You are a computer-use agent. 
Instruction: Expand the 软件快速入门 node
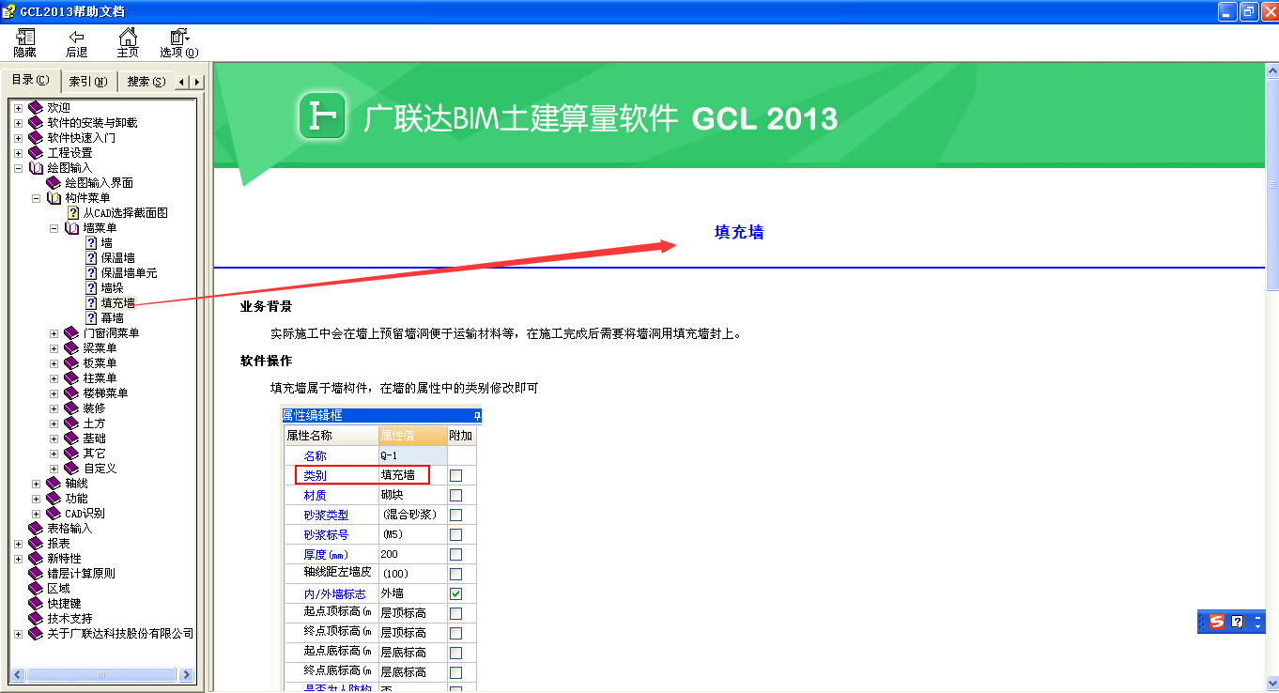coord(18,138)
